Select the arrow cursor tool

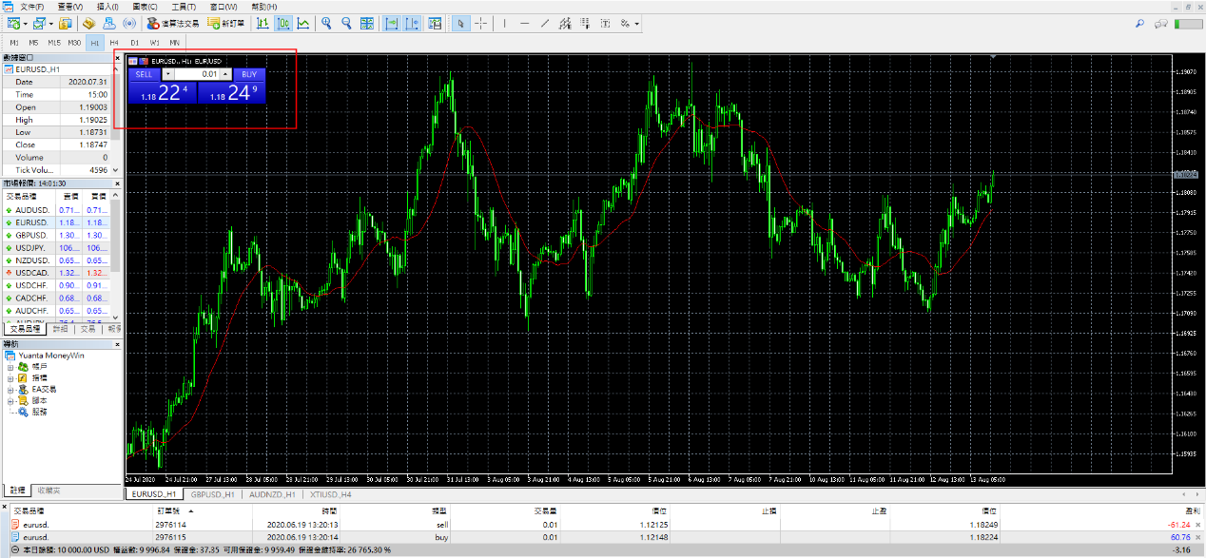click(x=461, y=23)
